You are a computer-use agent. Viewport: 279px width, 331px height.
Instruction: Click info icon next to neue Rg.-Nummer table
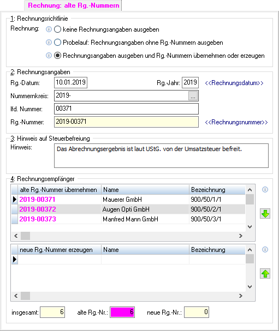coord(265,250)
